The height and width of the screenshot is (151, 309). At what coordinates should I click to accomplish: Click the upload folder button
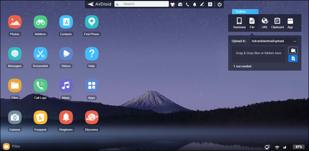pos(293,50)
